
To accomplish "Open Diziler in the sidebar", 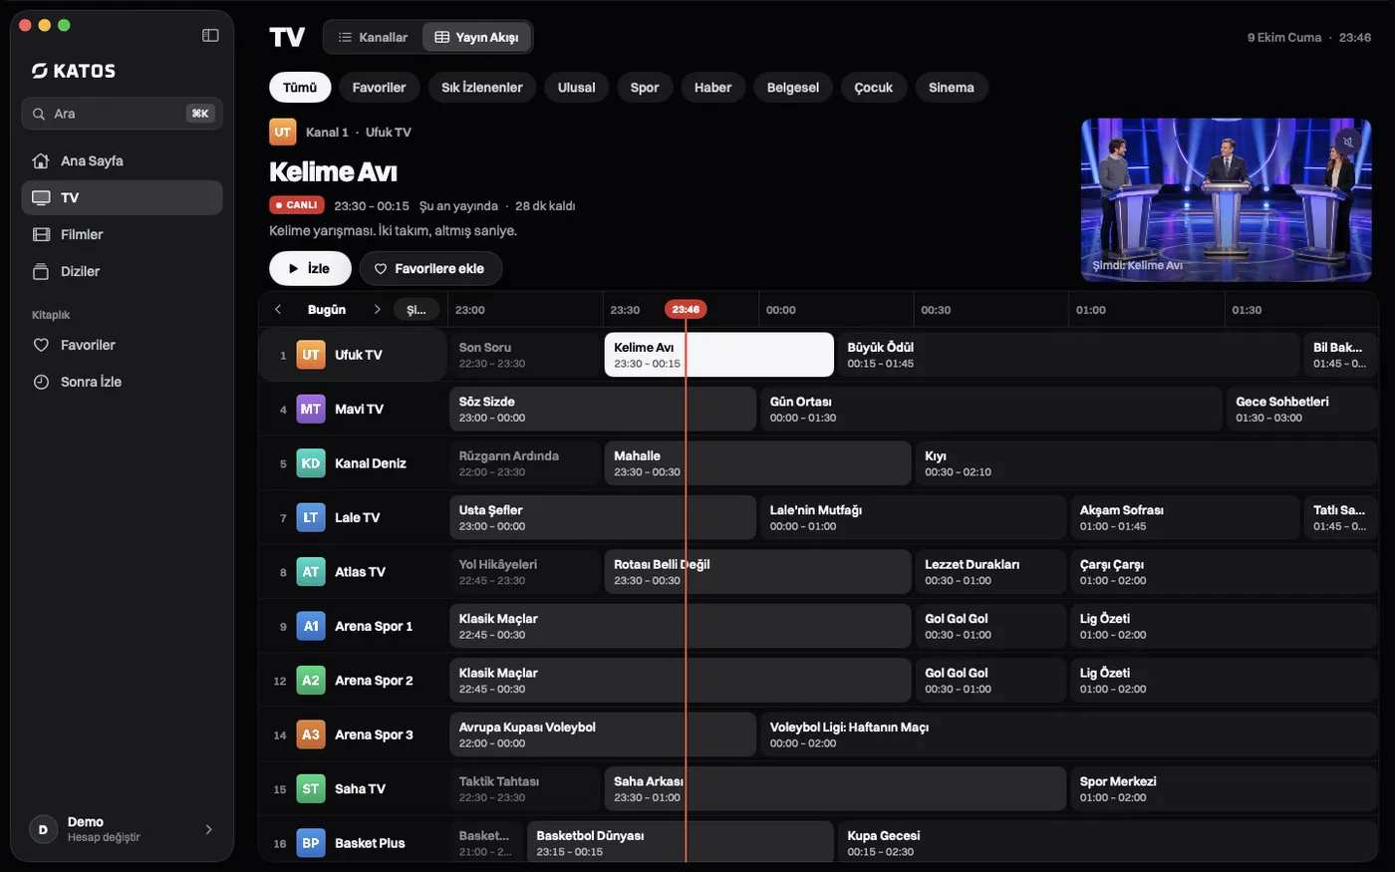I will tap(122, 271).
